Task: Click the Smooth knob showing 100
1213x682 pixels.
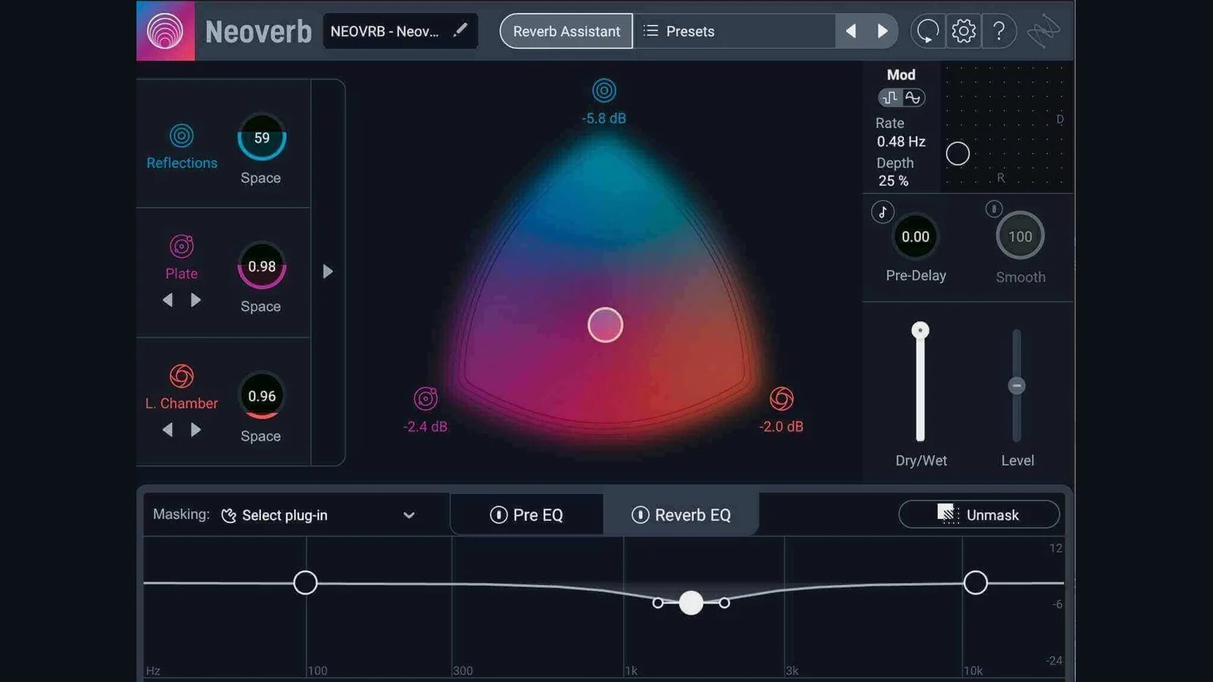Action: (1020, 236)
